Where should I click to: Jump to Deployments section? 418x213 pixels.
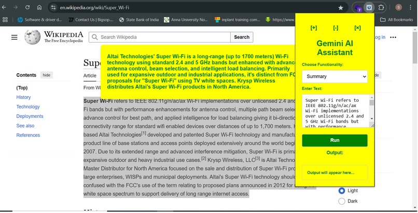[x=30, y=116]
